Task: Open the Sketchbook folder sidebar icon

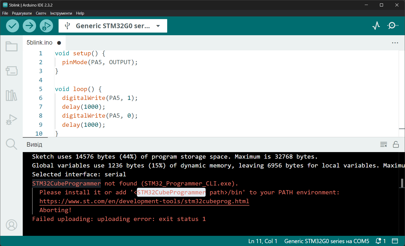Action: tap(11, 46)
